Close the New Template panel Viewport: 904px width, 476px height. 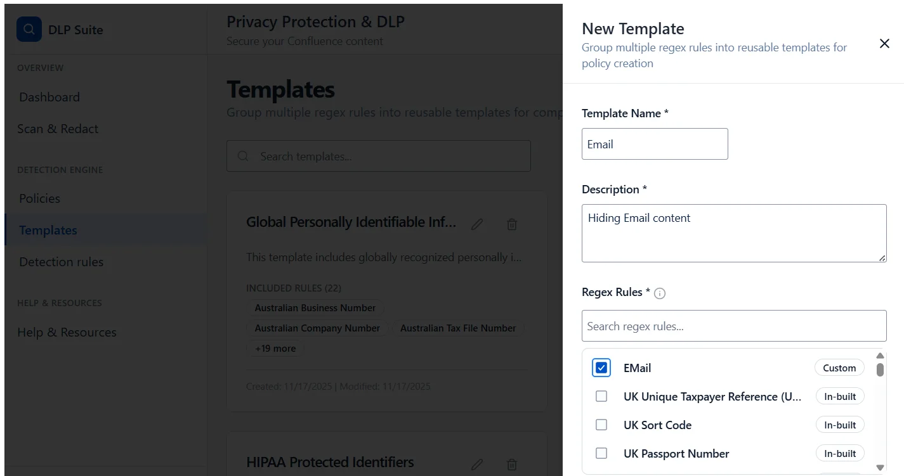click(884, 43)
